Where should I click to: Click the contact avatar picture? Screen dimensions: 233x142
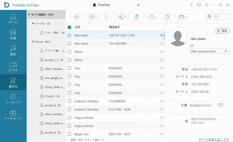tap(178, 37)
